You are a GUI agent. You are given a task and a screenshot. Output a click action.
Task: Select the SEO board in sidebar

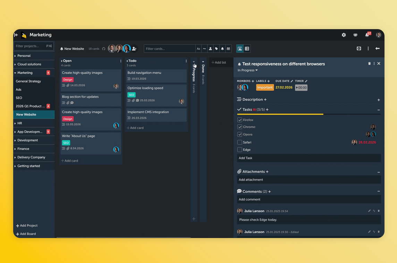coord(19,98)
